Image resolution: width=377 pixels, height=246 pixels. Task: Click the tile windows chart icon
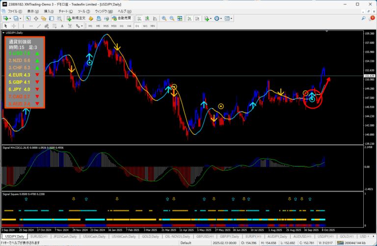(x=179, y=18)
